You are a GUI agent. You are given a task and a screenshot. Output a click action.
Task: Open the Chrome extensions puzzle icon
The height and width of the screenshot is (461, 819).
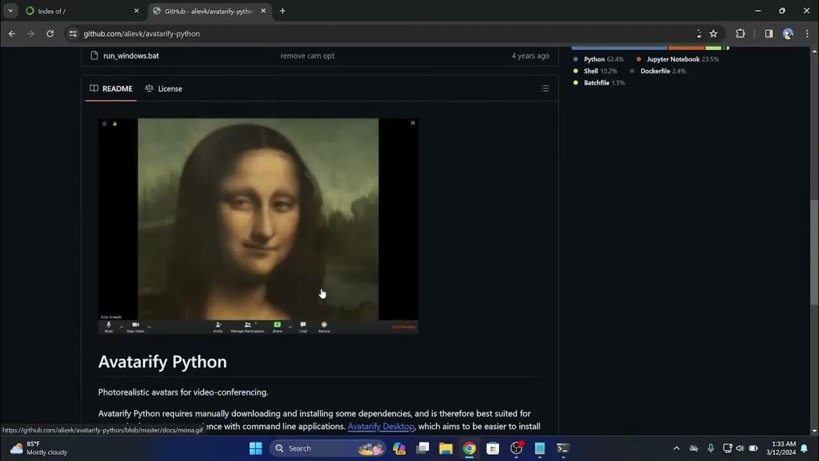pos(740,33)
